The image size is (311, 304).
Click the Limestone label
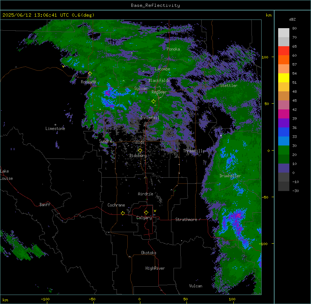55,129
